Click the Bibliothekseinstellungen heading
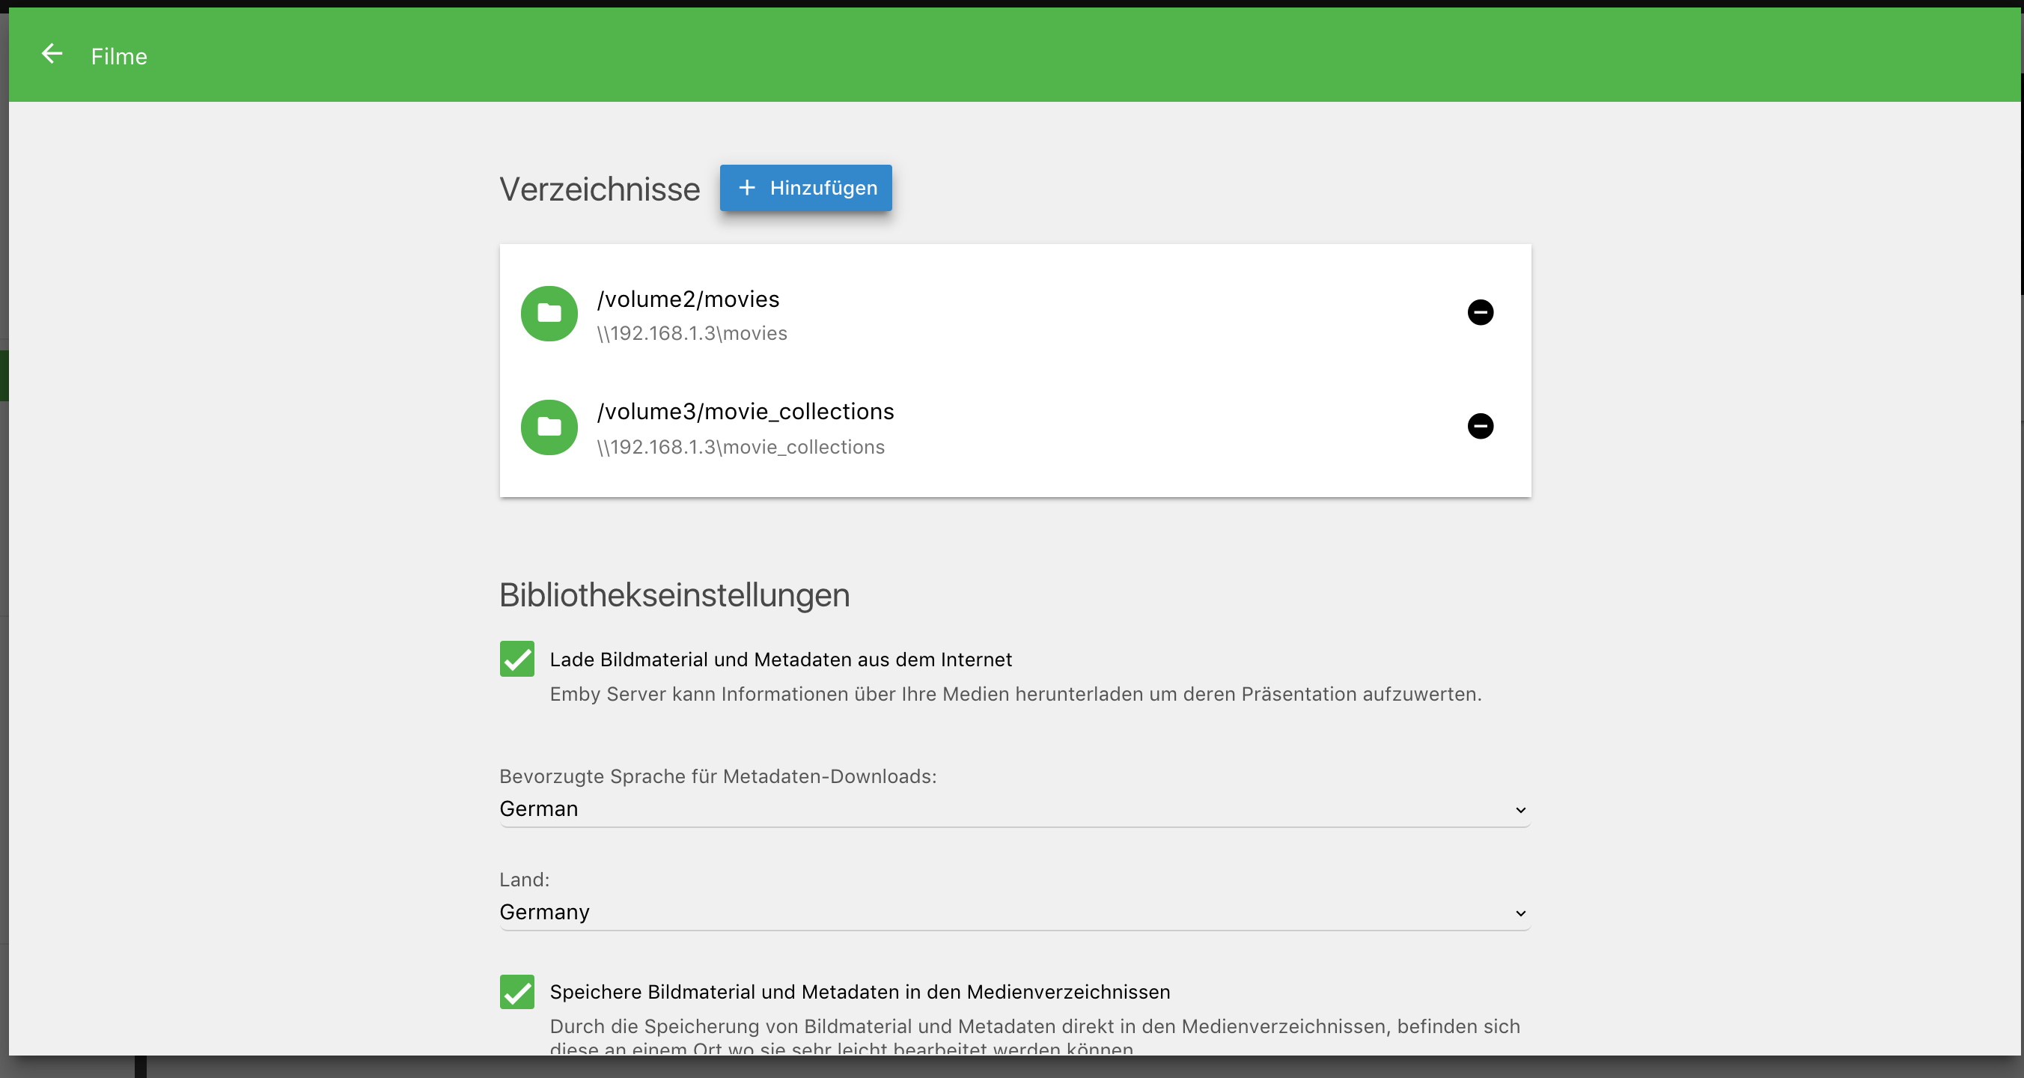2024x1078 pixels. (x=674, y=595)
